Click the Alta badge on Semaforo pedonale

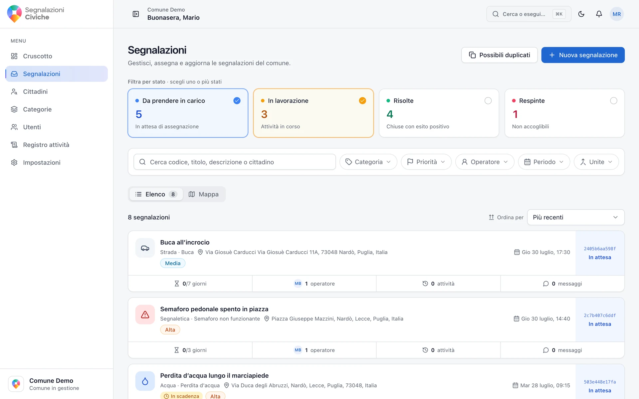coord(170,330)
